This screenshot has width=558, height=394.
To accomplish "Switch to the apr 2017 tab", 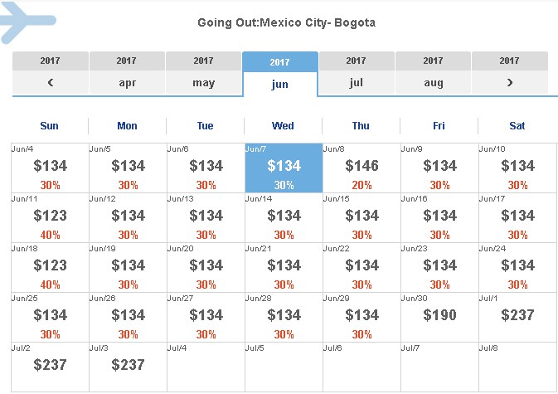I will click(127, 73).
